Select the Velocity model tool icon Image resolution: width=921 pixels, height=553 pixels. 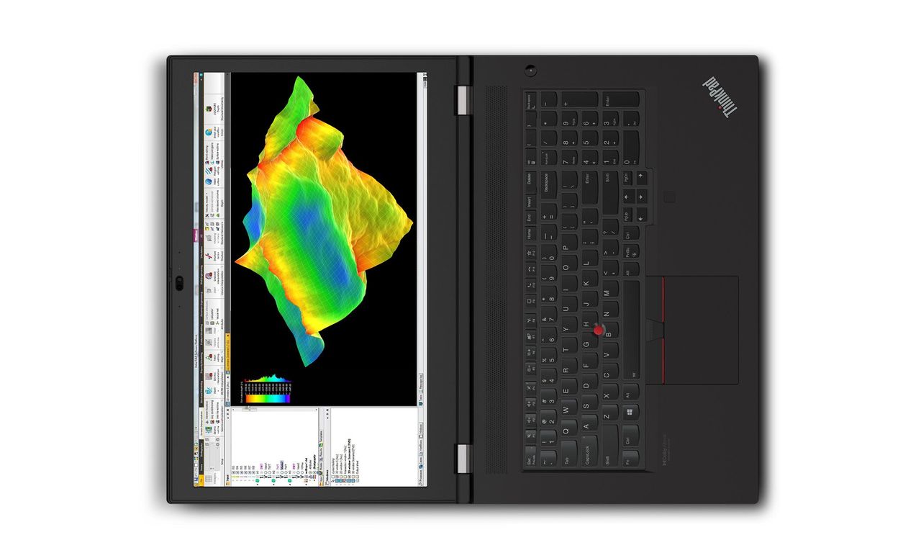(x=207, y=215)
